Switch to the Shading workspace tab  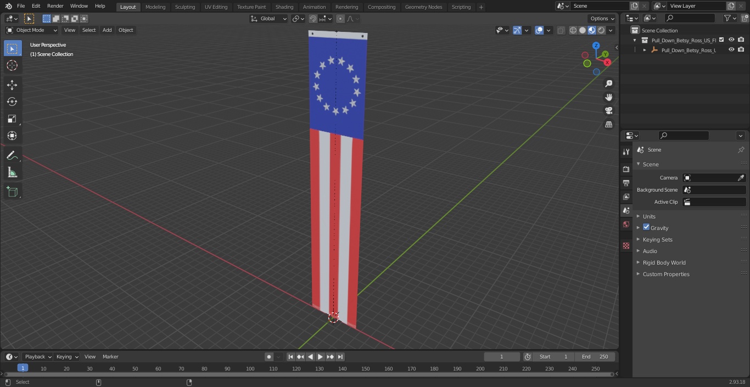click(284, 7)
